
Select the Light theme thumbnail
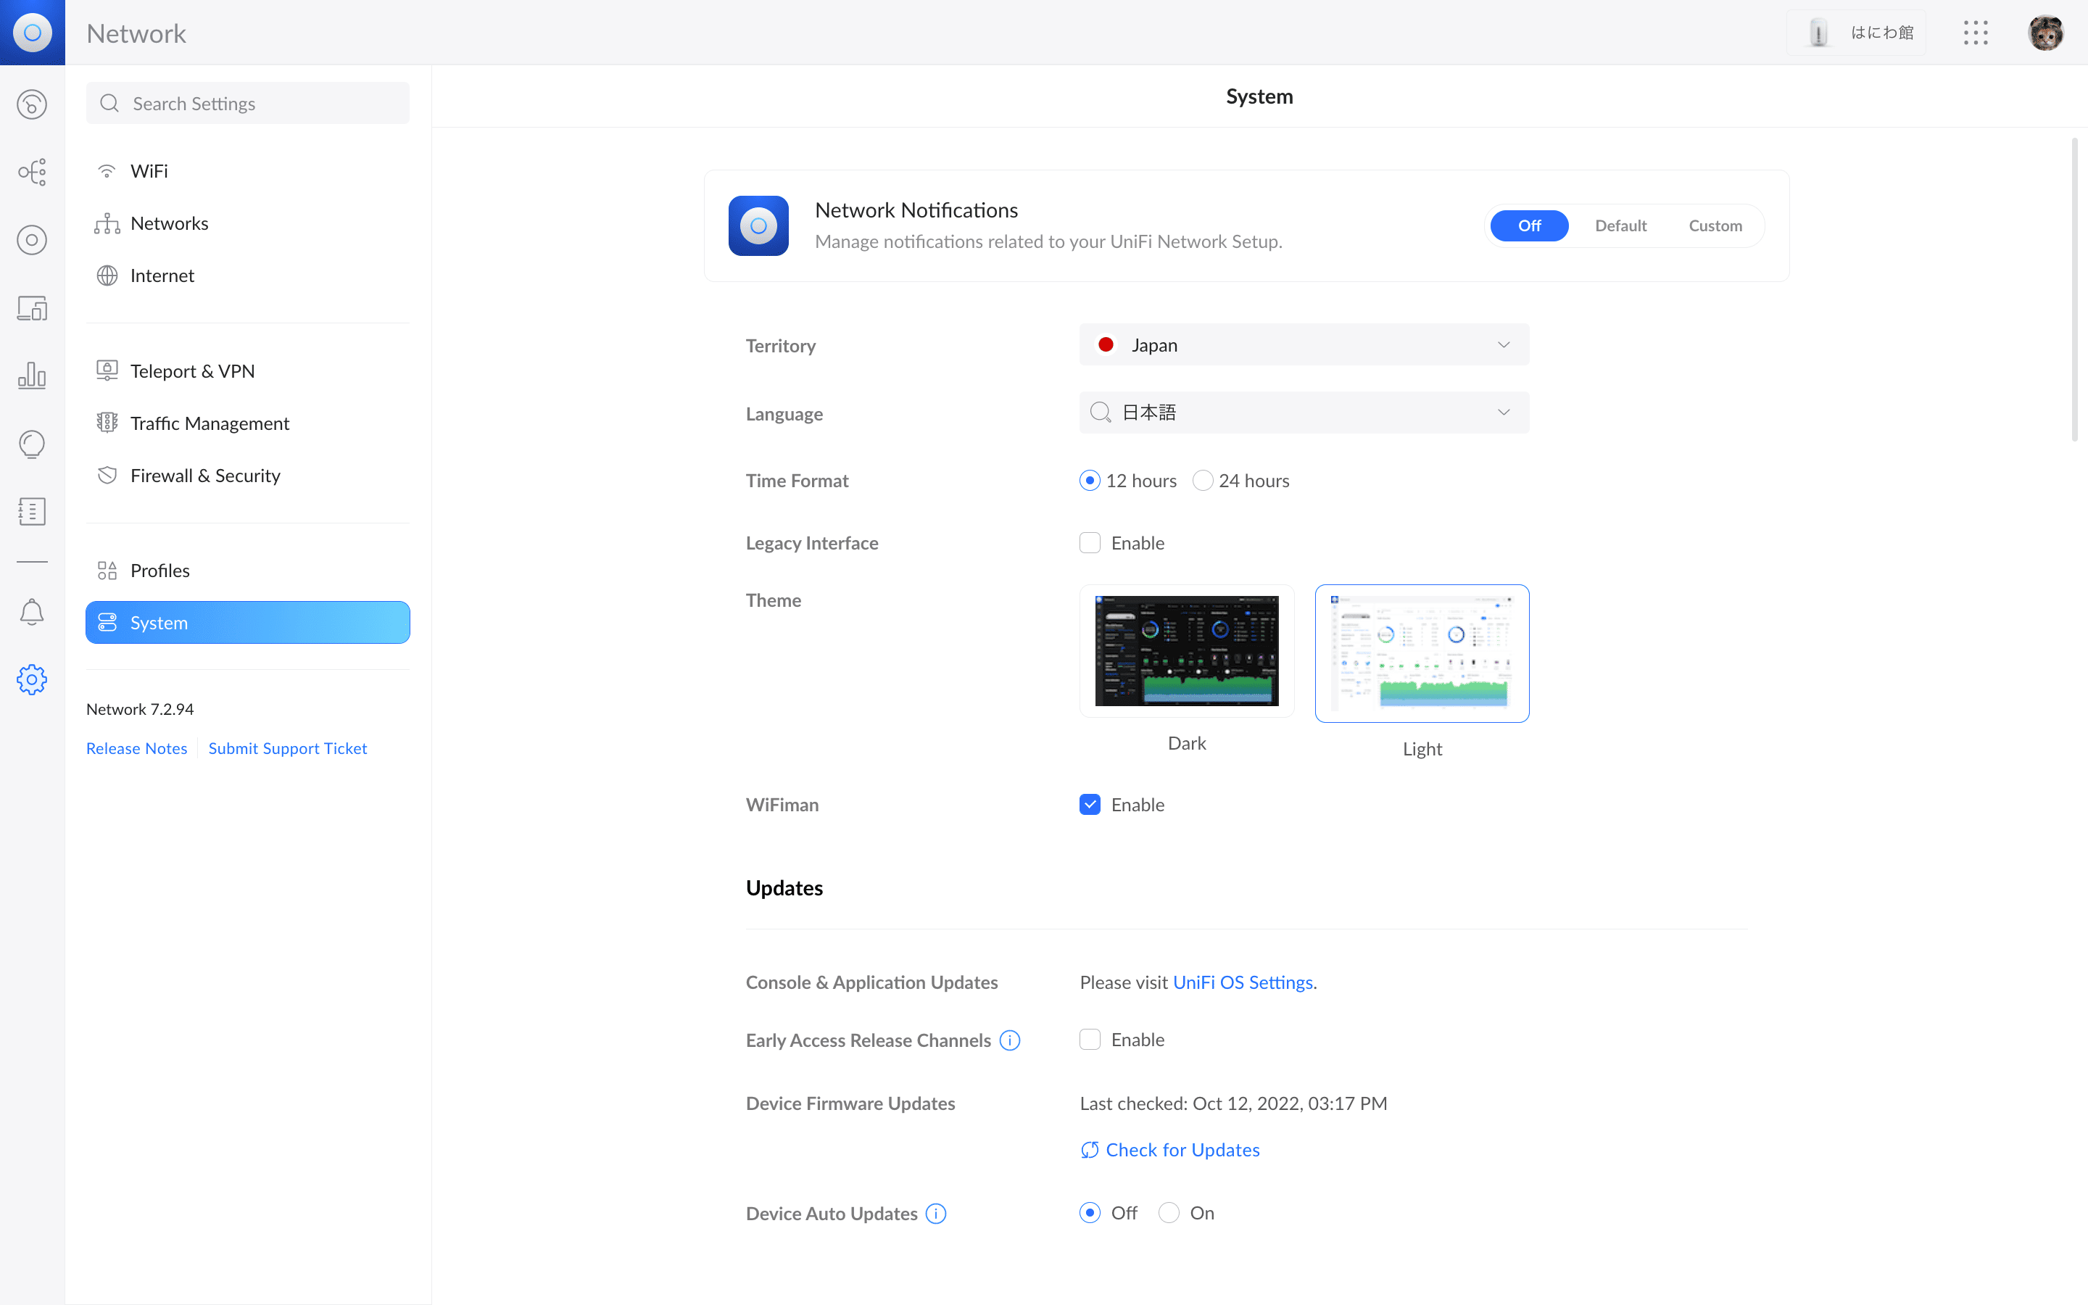(x=1422, y=653)
